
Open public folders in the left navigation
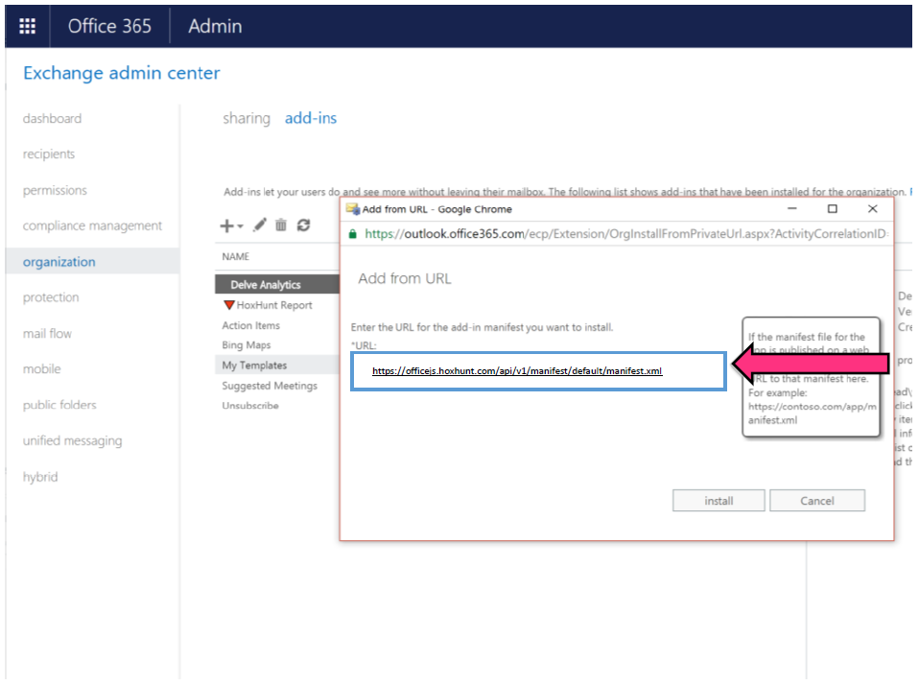59,405
